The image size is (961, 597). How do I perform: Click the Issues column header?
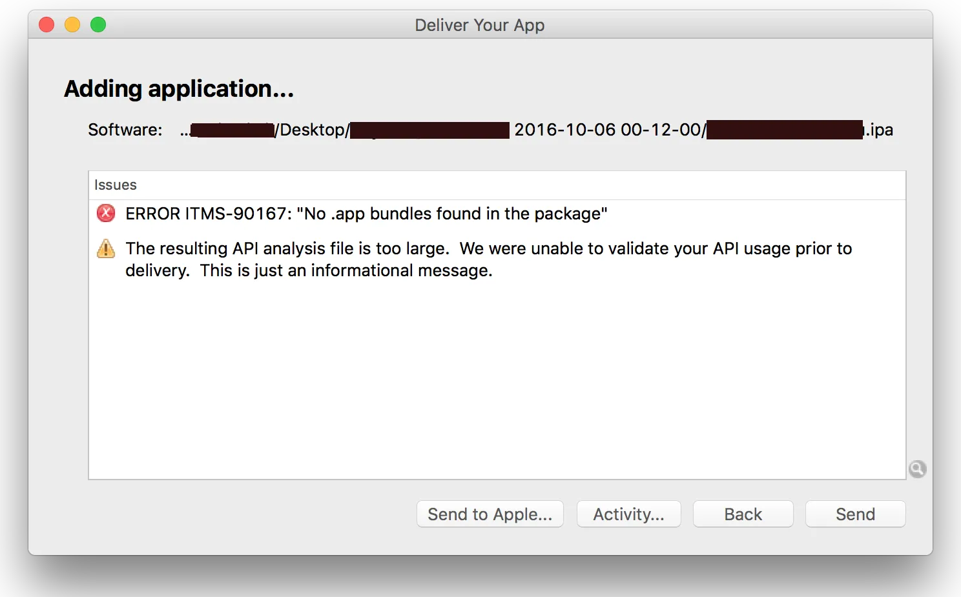(x=116, y=185)
